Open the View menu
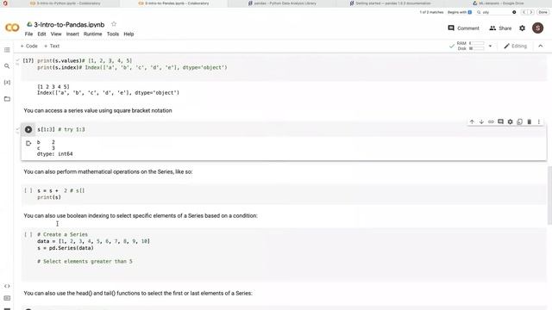Image resolution: width=552 pixels, height=310 pixels. click(56, 34)
